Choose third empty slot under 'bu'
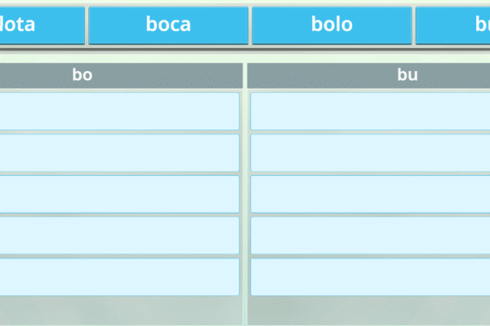Viewport: 490px width, 326px height. [370, 194]
